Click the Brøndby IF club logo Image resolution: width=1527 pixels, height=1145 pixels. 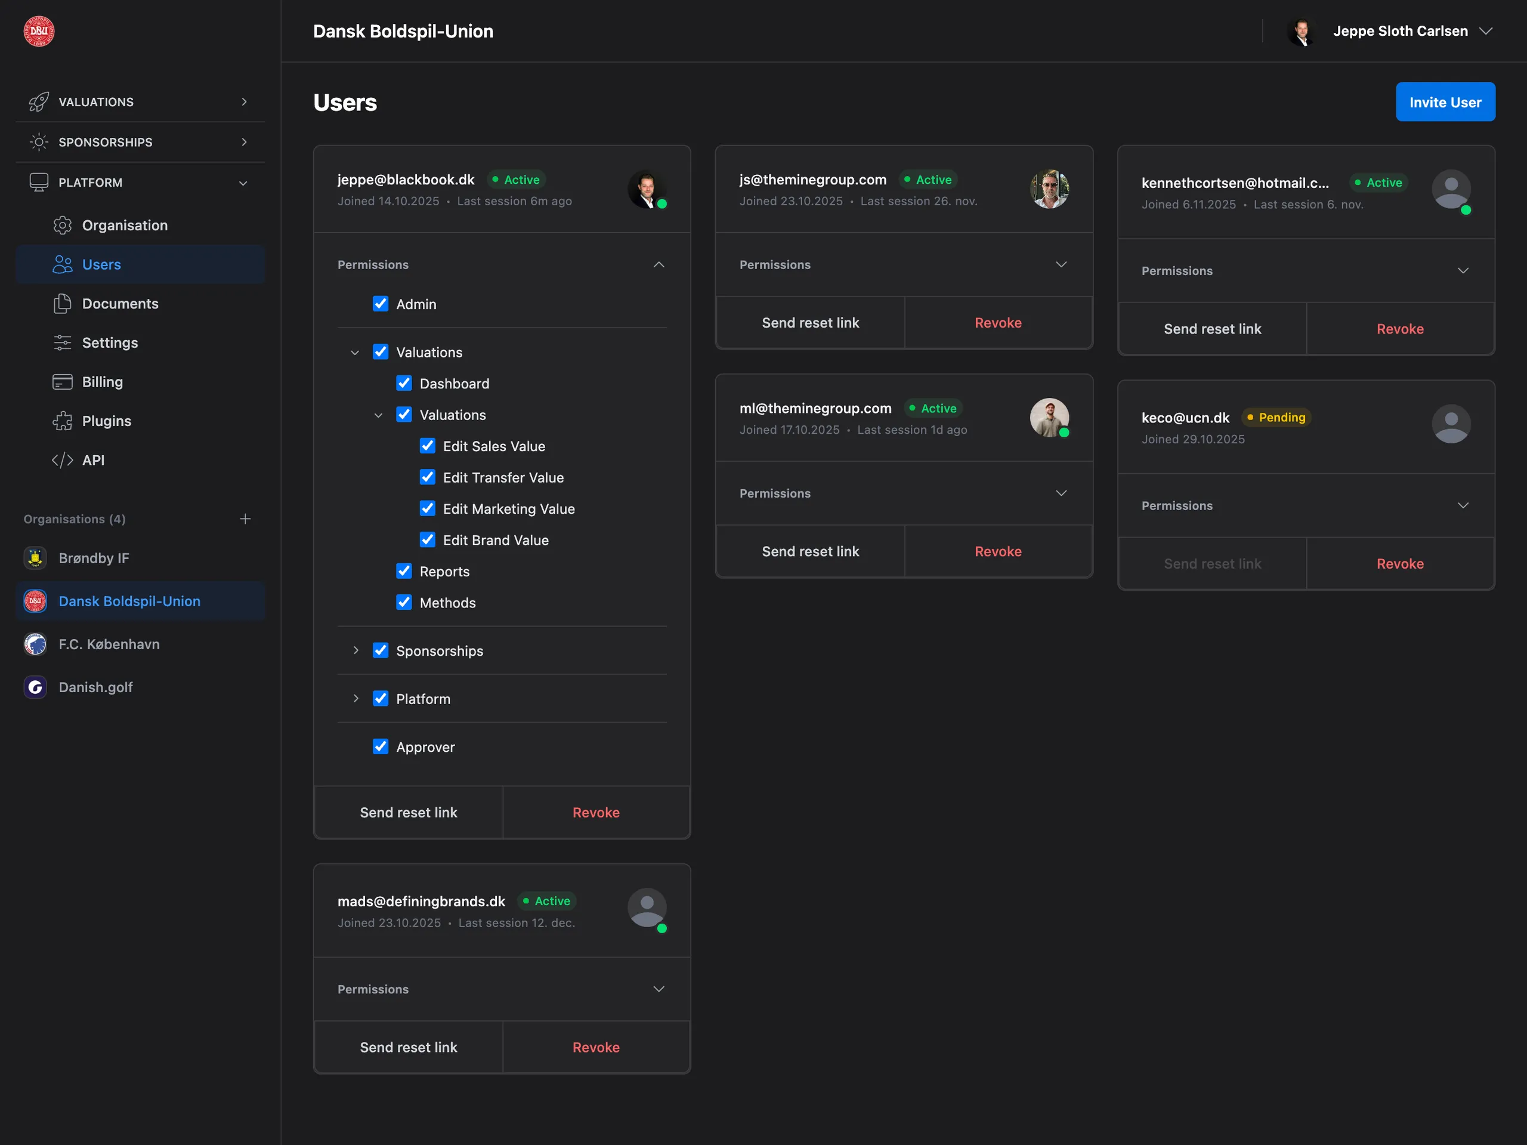(35, 558)
